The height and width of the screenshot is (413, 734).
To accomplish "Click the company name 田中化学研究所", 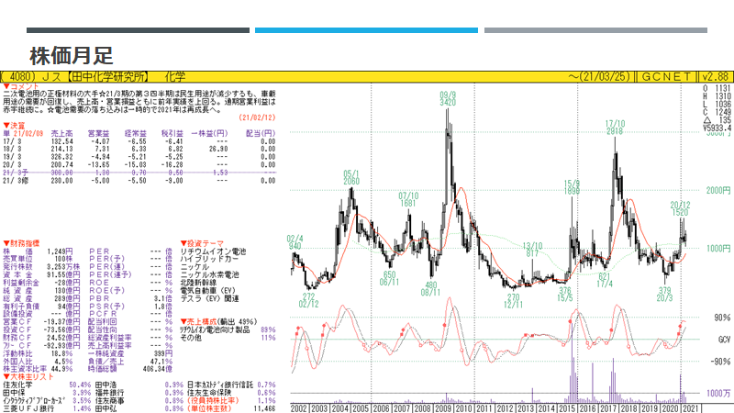I will click(x=108, y=77).
